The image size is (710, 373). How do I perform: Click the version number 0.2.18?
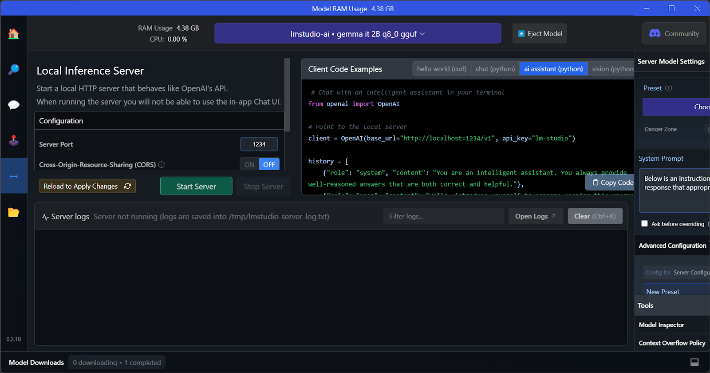coord(14,339)
